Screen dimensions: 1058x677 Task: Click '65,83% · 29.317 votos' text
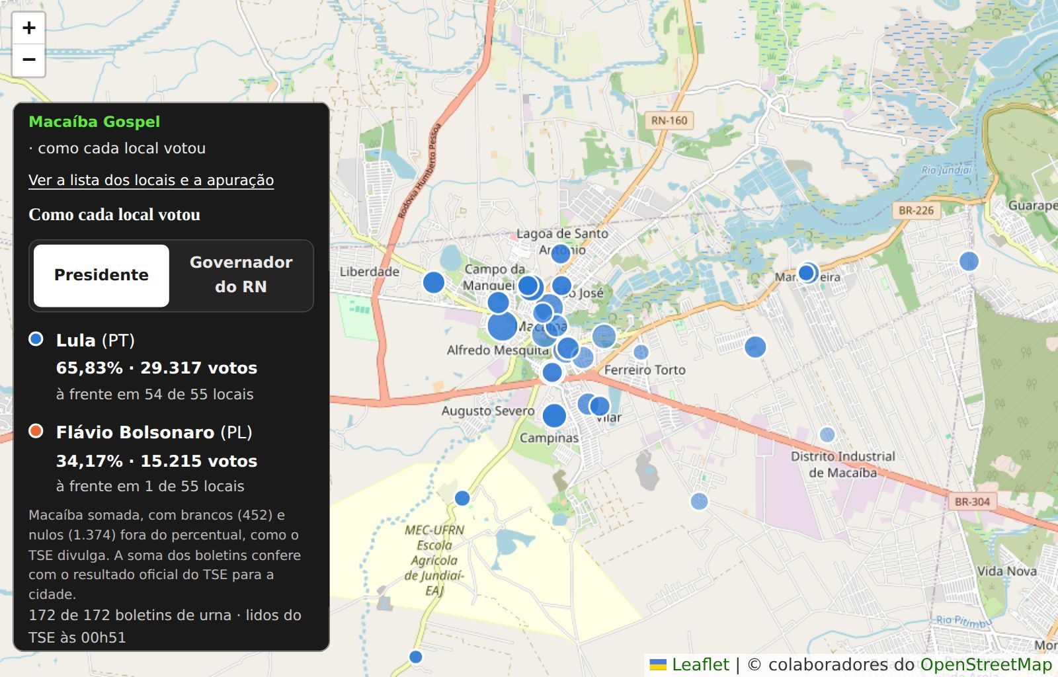157,368
